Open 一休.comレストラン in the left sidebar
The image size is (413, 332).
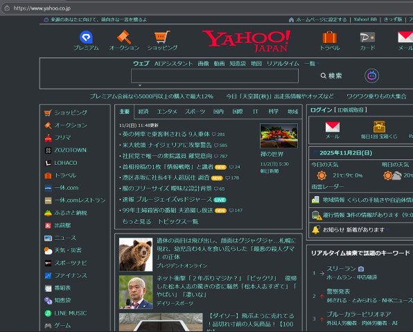tap(80, 200)
